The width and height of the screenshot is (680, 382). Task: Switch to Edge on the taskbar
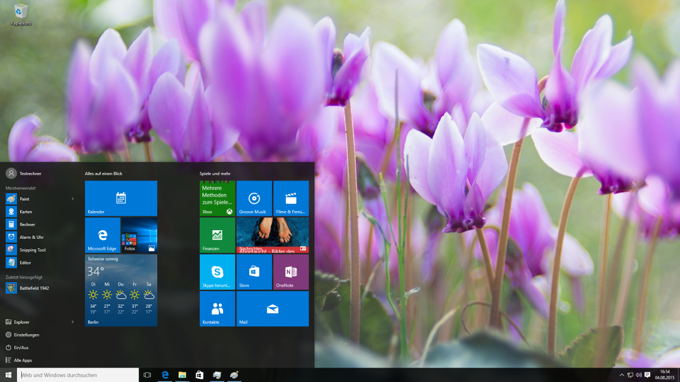click(x=165, y=375)
